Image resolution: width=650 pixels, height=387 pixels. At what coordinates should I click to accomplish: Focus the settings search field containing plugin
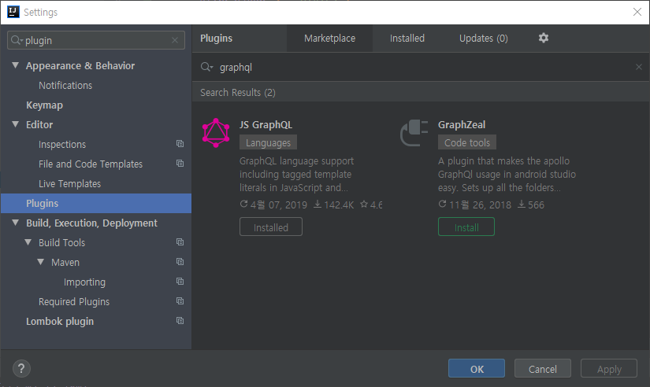[x=96, y=40]
